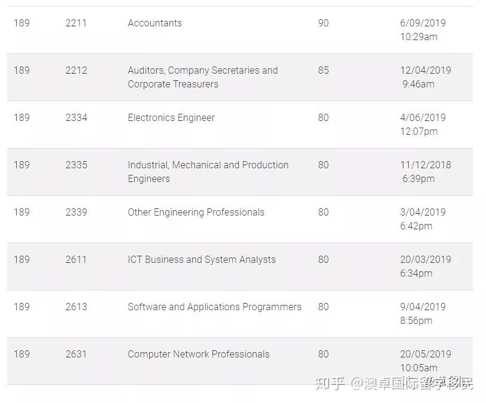The image size is (486, 403).
Task: Select occupation code 2334
Action: pyautogui.click(x=76, y=117)
